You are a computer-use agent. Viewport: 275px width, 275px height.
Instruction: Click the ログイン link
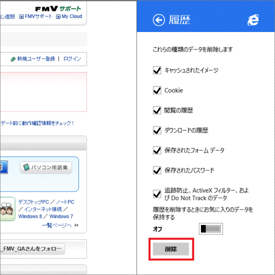point(72,59)
